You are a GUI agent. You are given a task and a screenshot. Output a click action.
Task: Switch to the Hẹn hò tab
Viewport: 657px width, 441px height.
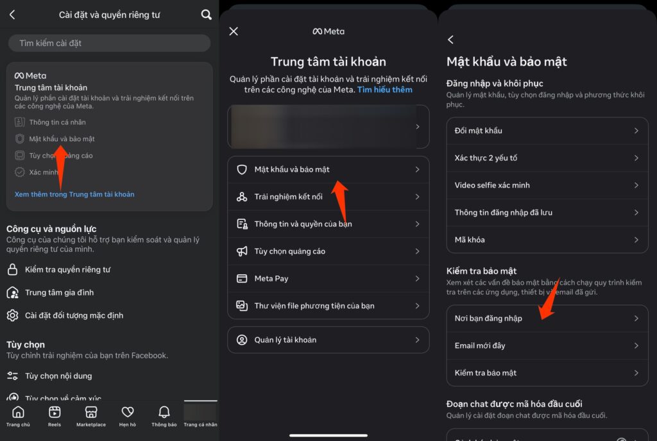128,416
